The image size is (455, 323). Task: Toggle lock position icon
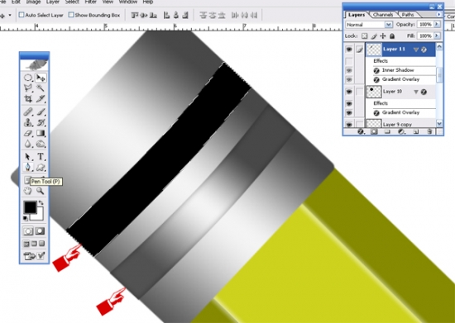pyautogui.click(x=383, y=36)
